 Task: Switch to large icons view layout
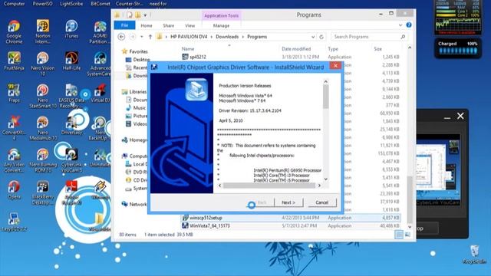[407, 234]
